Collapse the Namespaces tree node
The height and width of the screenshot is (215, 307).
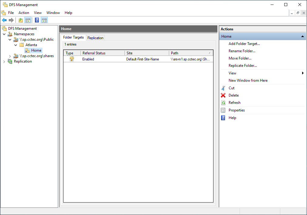[x=4, y=34]
